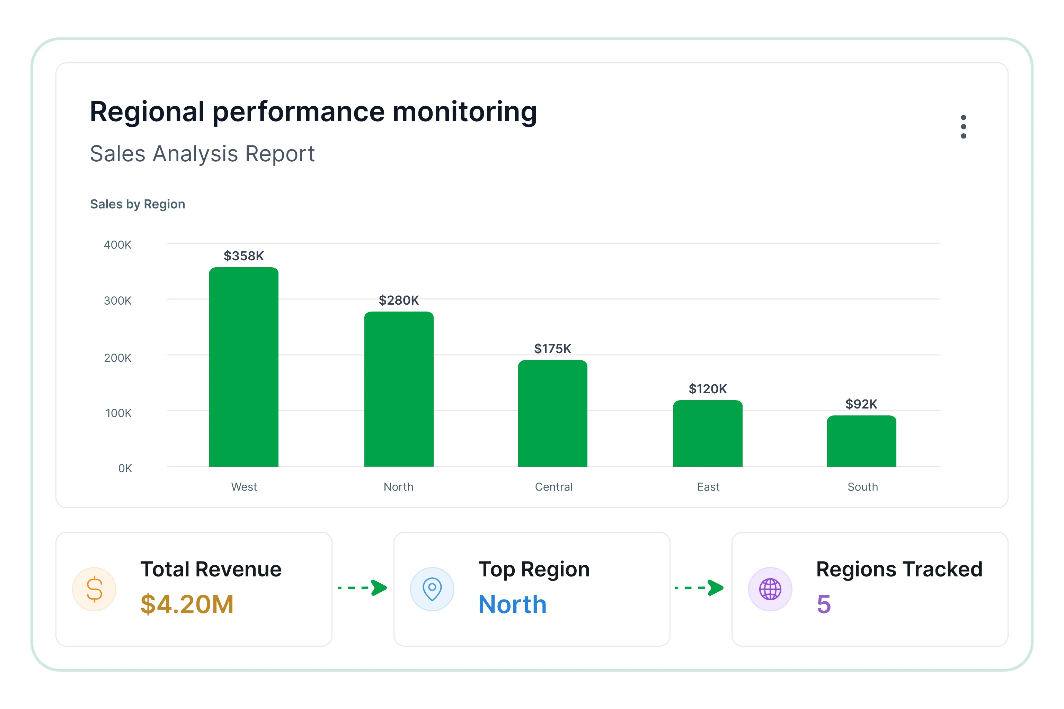Image resolution: width=1064 pixels, height=709 pixels.
Task: Select the South sales bar
Action: (x=862, y=441)
